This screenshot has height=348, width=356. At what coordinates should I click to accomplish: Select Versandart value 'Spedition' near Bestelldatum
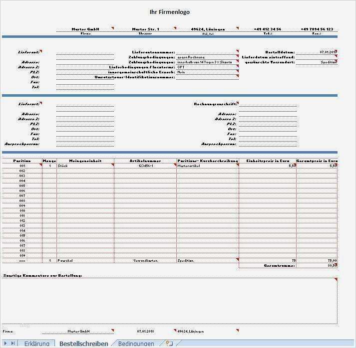pos(317,62)
